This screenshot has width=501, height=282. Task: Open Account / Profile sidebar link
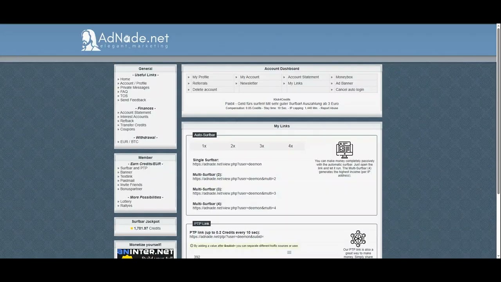coord(133,83)
